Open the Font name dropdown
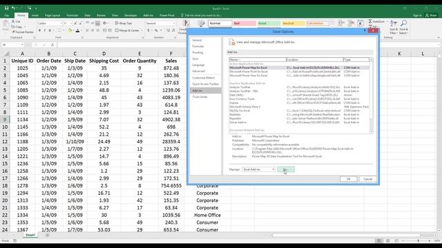Screen dimensions: 442x248 tap(61, 23)
